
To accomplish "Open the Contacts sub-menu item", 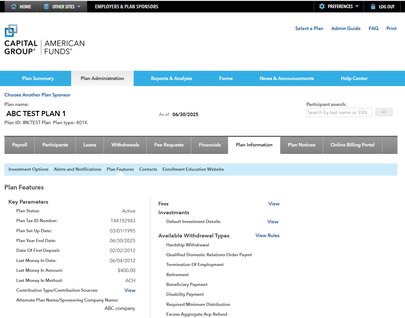I will coord(148,169).
